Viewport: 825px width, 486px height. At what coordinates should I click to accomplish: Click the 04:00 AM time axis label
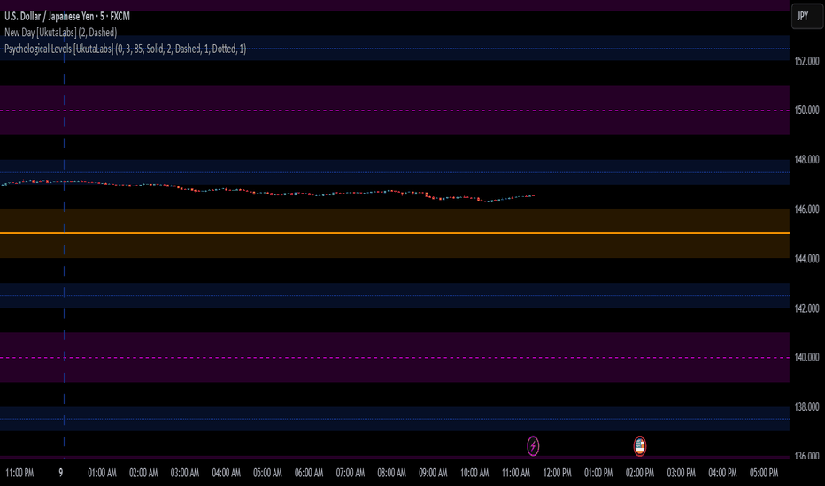(227, 473)
